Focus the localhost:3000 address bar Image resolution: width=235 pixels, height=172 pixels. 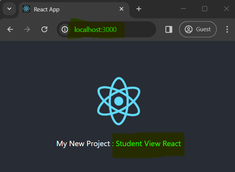[x=106, y=29]
